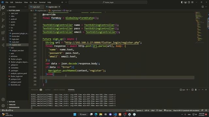The height and width of the screenshot is (117, 209).
Task: Open the terminal panel more actions ellipsis
Action: coord(199,90)
